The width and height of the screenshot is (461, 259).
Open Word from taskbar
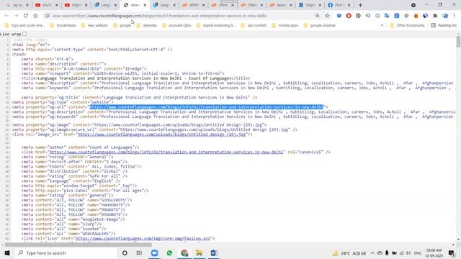(214, 253)
